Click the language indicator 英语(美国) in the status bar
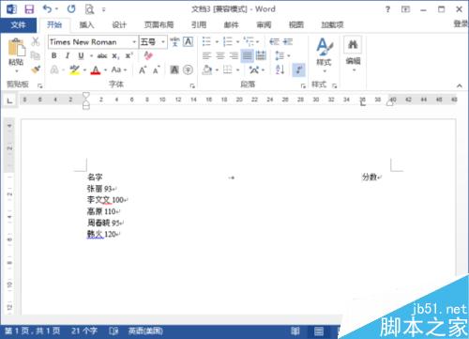The height and width of the screenshot is (339, 469). (x=145, y=331)
